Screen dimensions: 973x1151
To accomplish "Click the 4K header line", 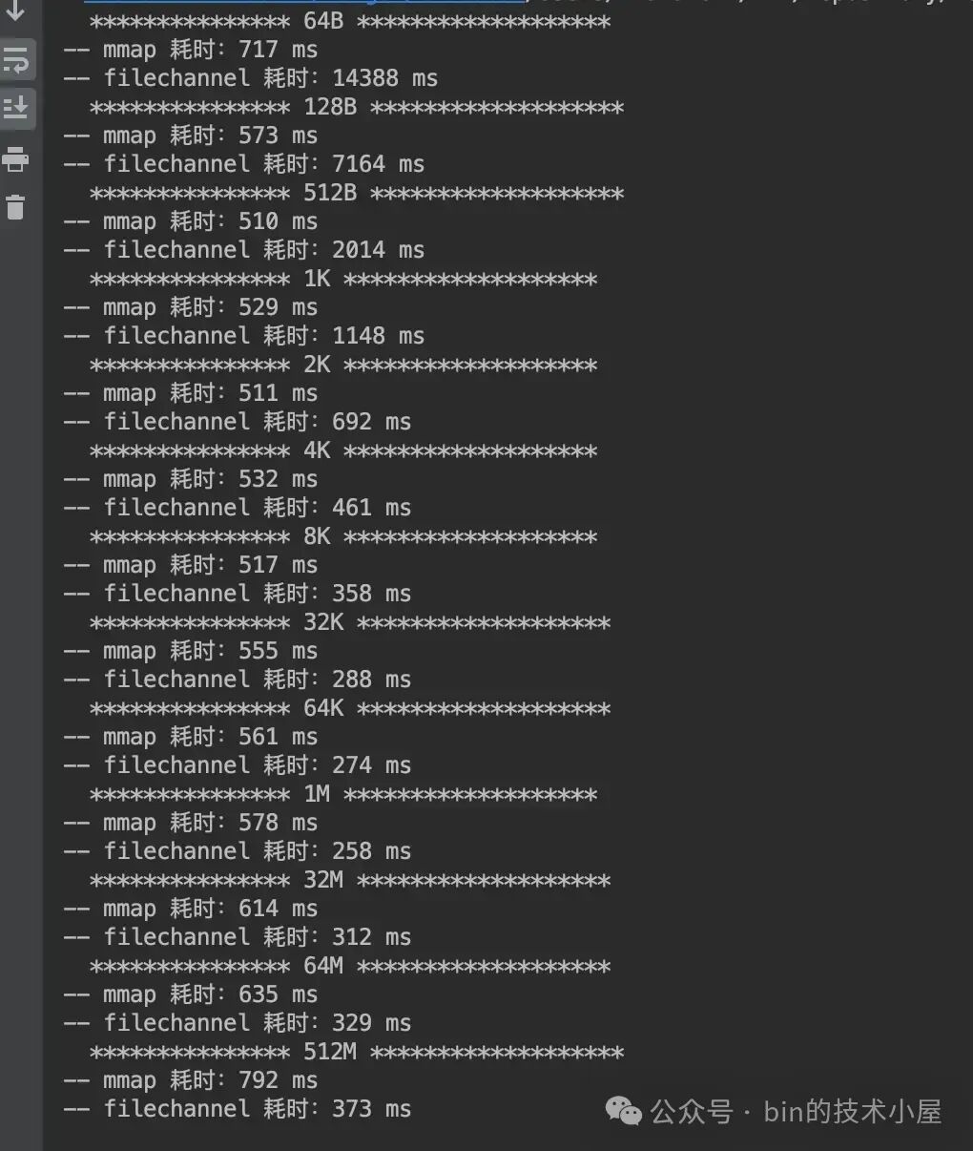I will pyautogui.click(x=343, y=451).
